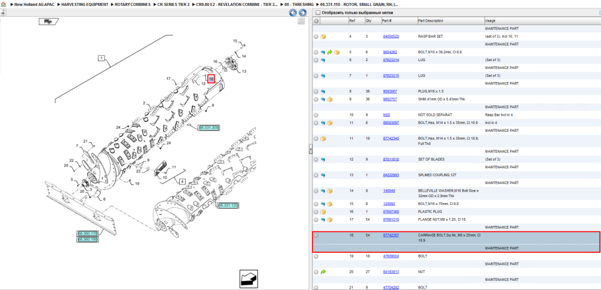The width and height of the screenshot is (601, 290).
Task: Collapse the parts list using the splitter arrow
Action: tap(311, 150)
